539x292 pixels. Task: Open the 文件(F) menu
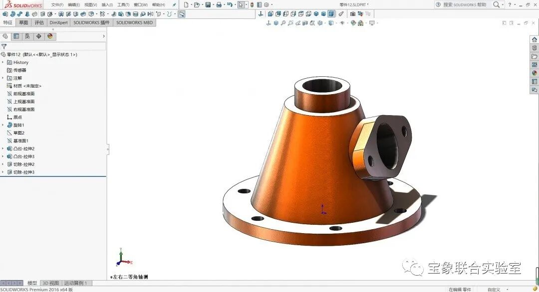[57, 5]
